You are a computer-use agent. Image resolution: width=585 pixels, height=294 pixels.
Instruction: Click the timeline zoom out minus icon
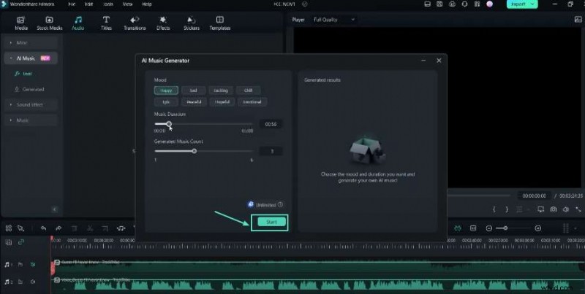(489, 228)
